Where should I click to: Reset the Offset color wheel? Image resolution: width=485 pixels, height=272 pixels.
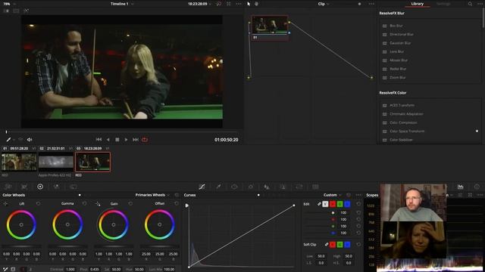coord(177,203)
